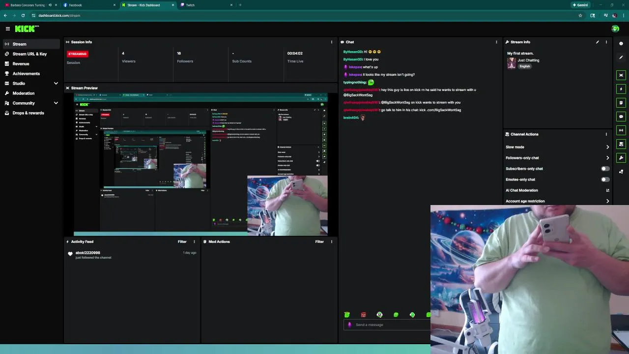Click username brain404 in chat

pos(351,118)
